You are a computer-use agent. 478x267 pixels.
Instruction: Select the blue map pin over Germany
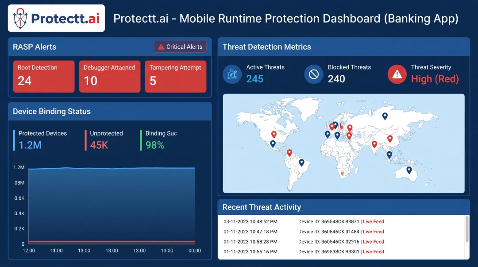[x=335, y=125]
